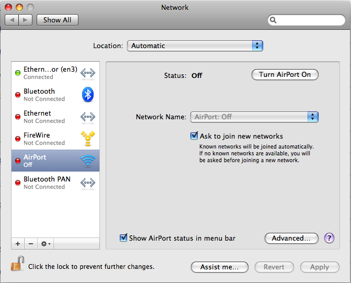Screen dimensions: 351x283
Task: Click the lock icon to prevent changes
Action: [17, 264]
